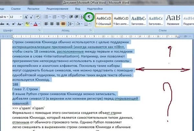Viewport: 194px width, 131px height.
Task: Click the Change Case Aa icon
Action: pyautogui.click(x=19, y=24)
